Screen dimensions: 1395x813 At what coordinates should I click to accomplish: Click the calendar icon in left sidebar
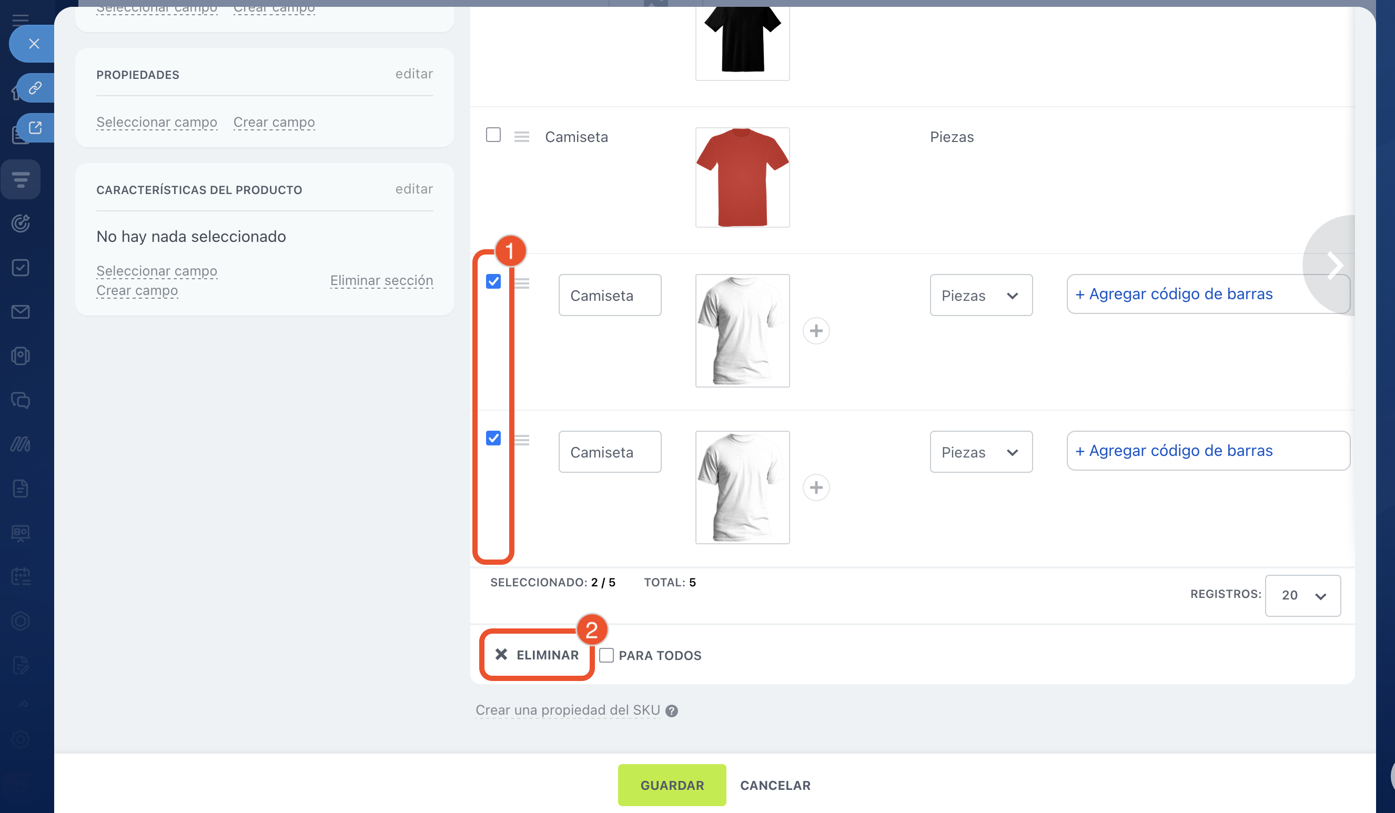click(x=21, y=576)
